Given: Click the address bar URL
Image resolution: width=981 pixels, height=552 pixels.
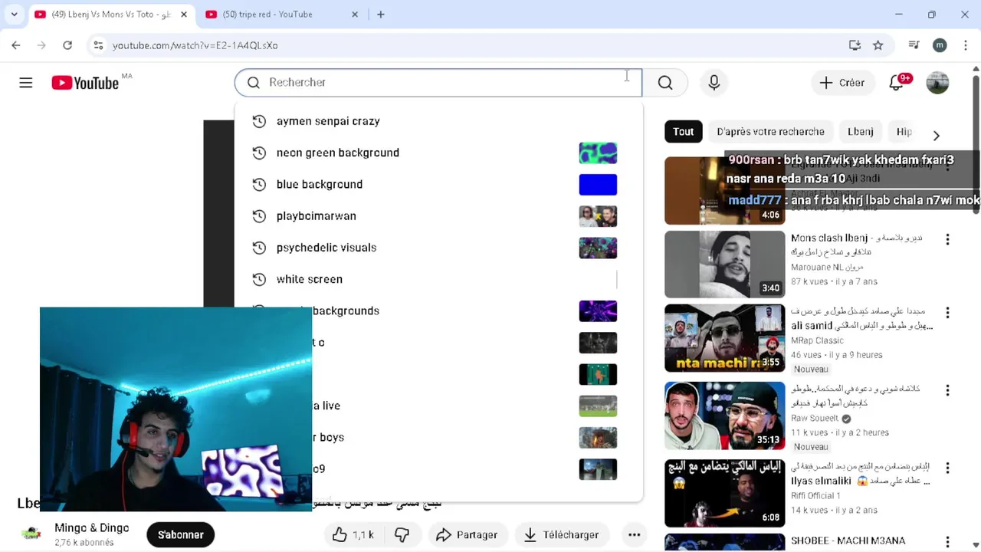Looking at the screenshot, I should 195,45.
